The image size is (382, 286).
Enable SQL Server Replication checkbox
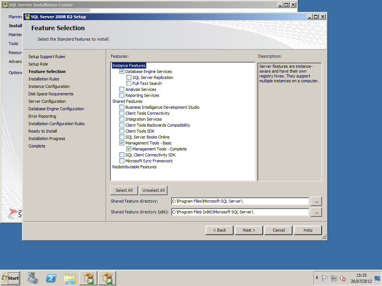(x=129, y=77)
